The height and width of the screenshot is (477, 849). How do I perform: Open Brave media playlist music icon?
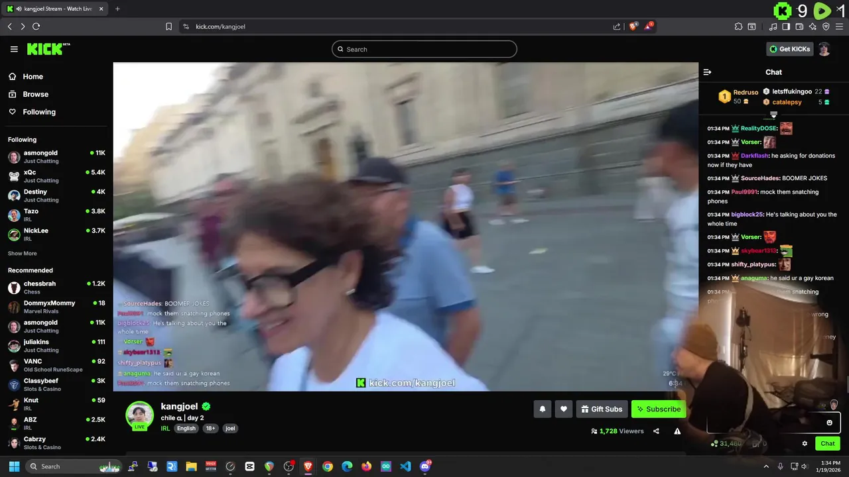[773, 26]
